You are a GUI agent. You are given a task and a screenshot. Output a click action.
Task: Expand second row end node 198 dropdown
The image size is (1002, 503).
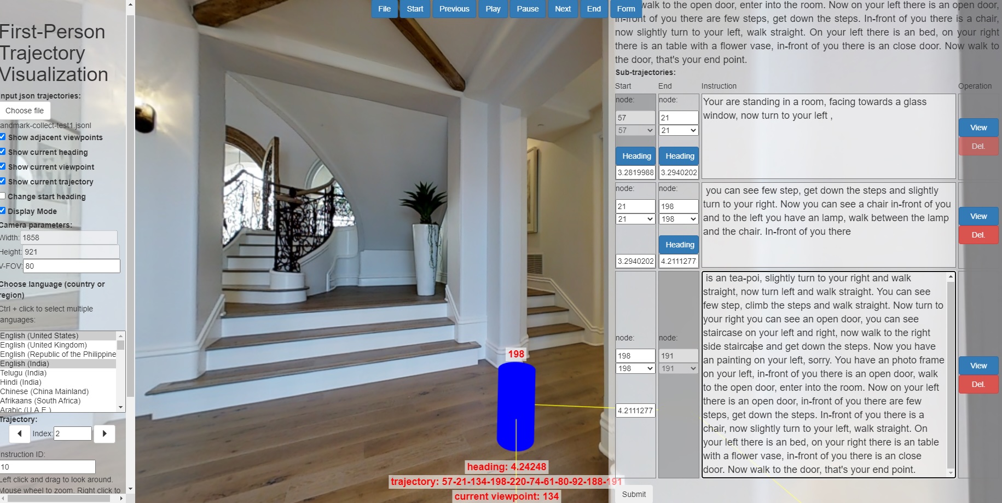pyautogui.click(x=678, y=219)
